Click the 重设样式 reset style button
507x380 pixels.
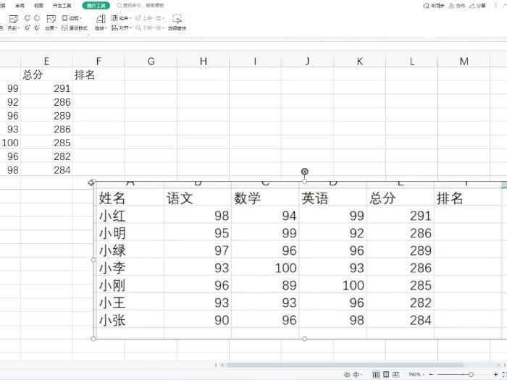coord(75,28)
